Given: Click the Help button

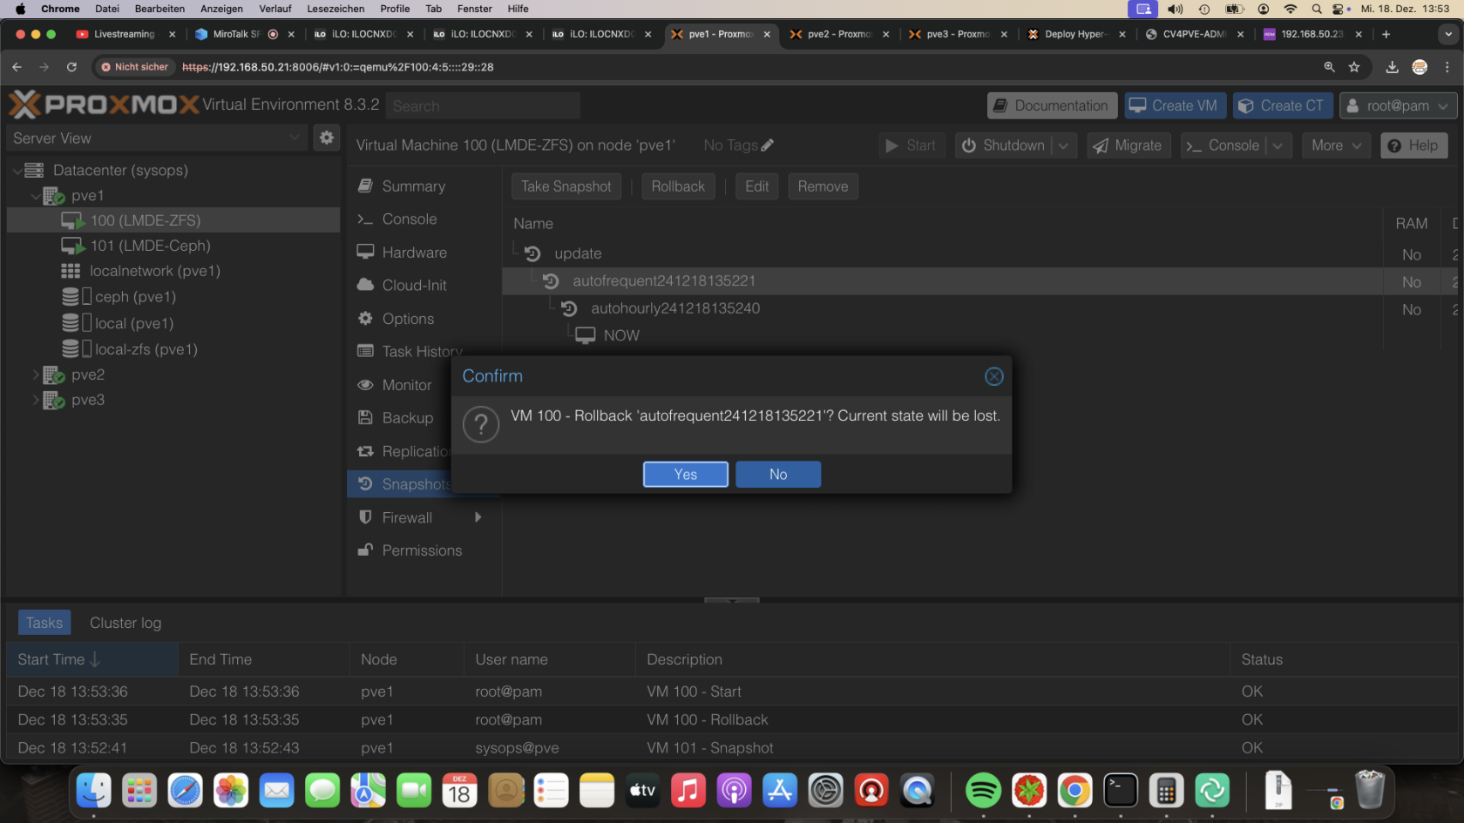Looking at the screenshot, I should click(x=1413, y=145).
